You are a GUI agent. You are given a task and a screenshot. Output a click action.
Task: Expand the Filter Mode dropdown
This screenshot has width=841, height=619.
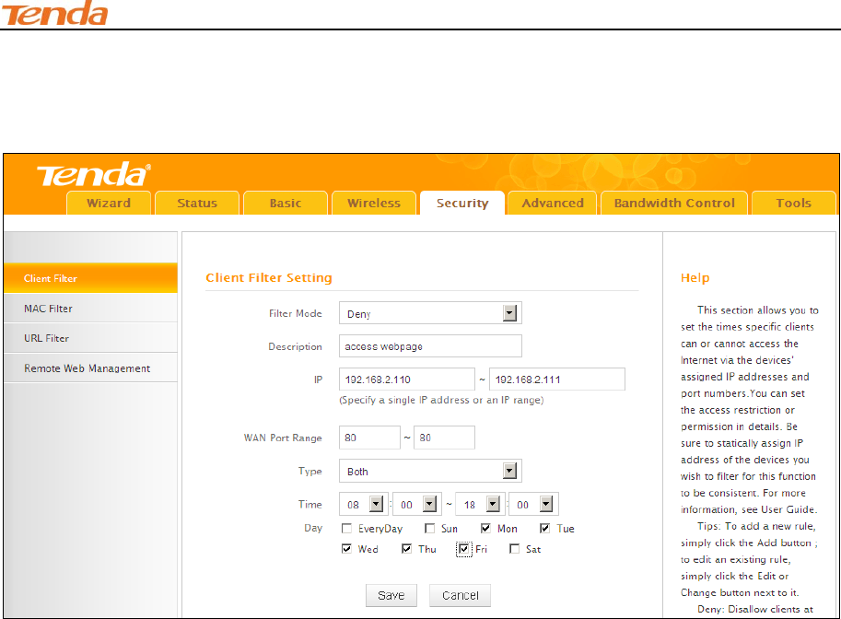[430, 313]
